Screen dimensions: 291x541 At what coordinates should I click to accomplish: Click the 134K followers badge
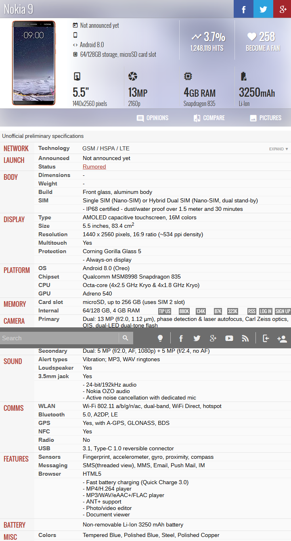(201, 311)
